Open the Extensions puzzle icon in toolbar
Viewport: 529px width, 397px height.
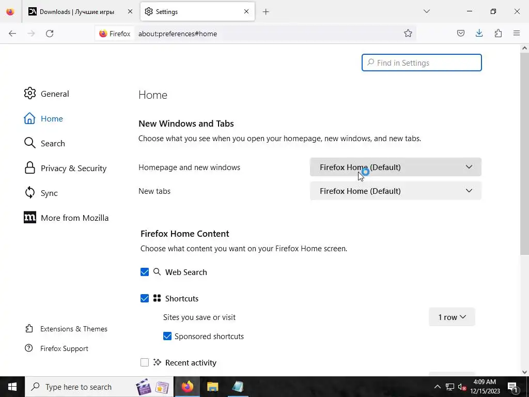pos(498,33)
